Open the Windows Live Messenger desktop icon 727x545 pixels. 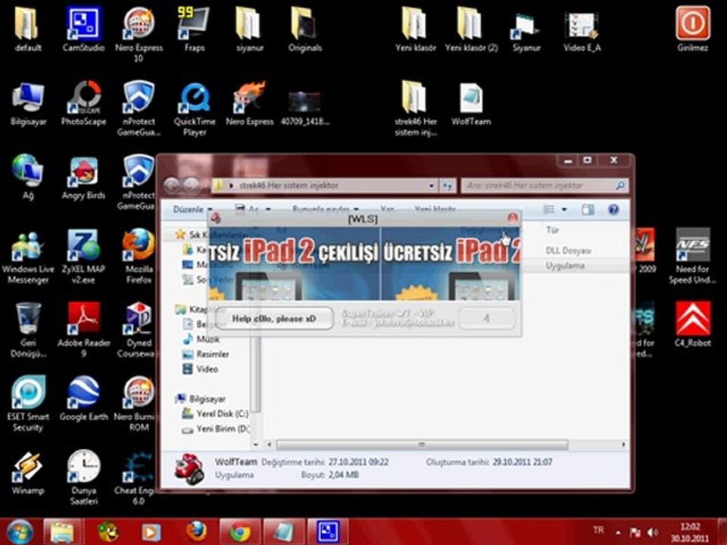(x=28, y=257)
